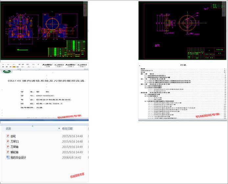Click the file icon for 蜗轮轴
The height and width of the screenshot is (184, 228).
coord(8,152)
